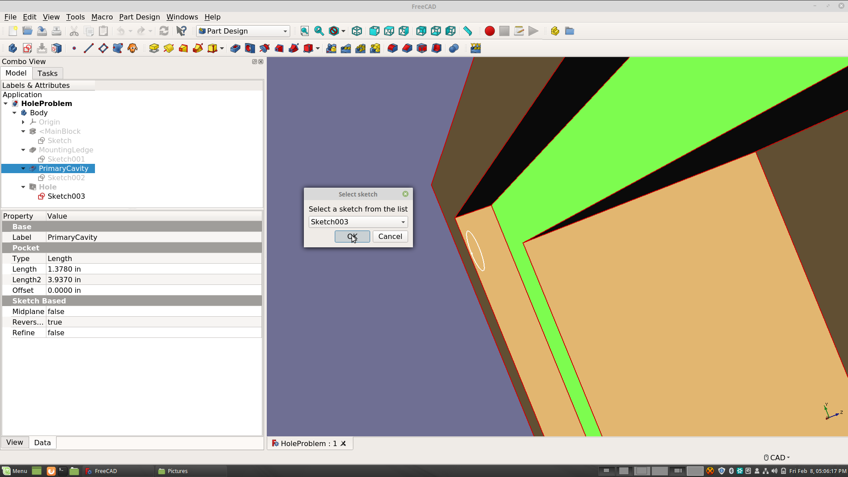This screenshot has height=477, width=848.
Task: Collapse the Hole tree node
Action: point(23,187)
